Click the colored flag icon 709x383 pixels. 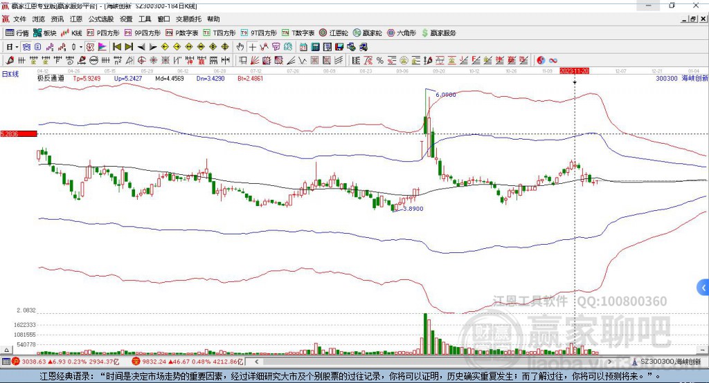point(102,47)
